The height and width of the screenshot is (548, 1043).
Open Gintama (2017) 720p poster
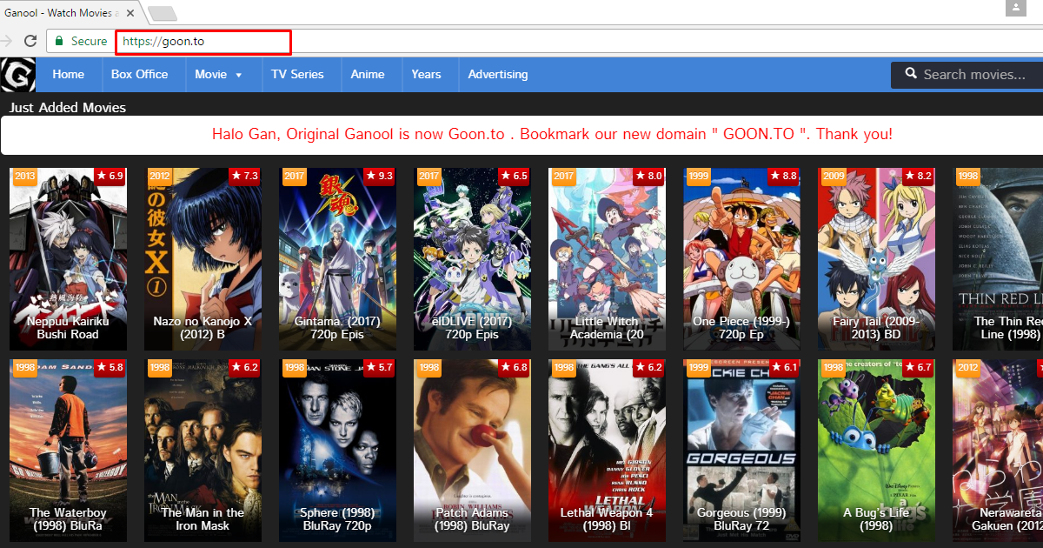(x=337, y=259)
